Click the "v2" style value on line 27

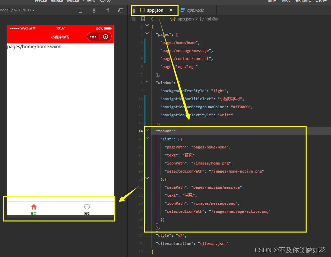coord(180,236)
